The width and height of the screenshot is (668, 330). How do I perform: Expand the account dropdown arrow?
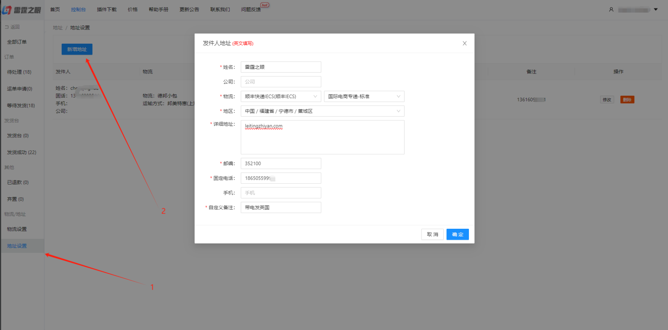656,10
